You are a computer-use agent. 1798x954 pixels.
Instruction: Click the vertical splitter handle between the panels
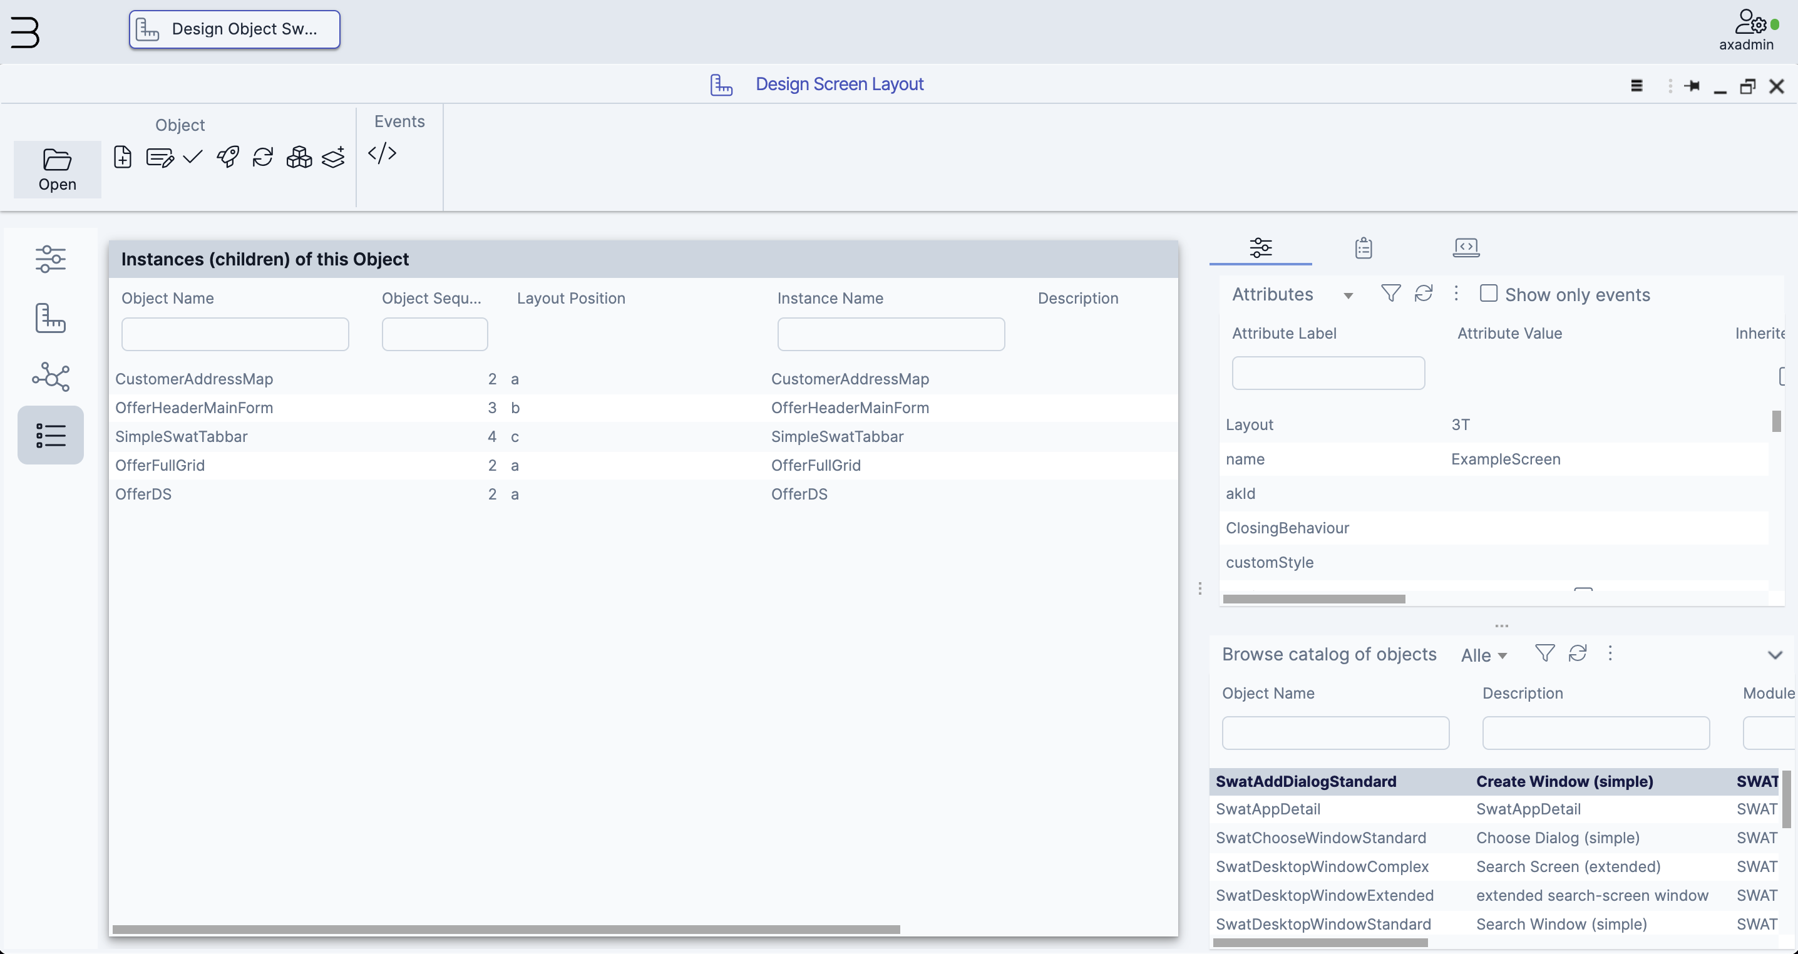[1200, 588]
